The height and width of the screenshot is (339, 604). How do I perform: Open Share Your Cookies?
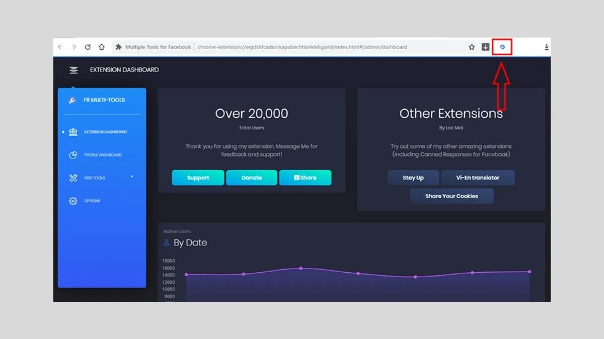click(451, 196)
